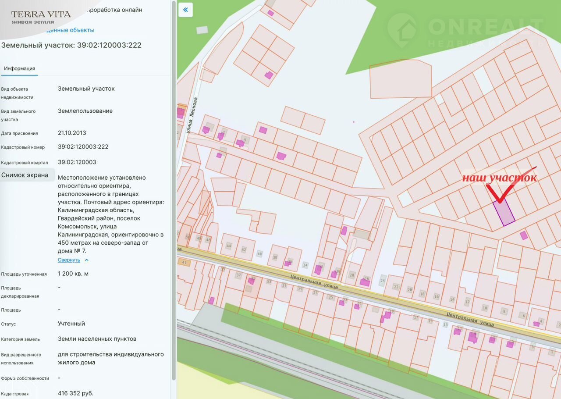Open the найденные объекты link at top
Viewport: 561px width, 399px height.
pyautogui.click(x=70, y=30)
